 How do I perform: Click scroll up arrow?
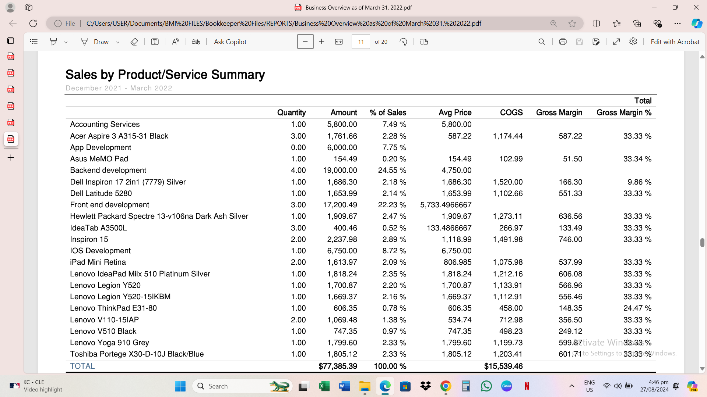[x=702, y=57]
